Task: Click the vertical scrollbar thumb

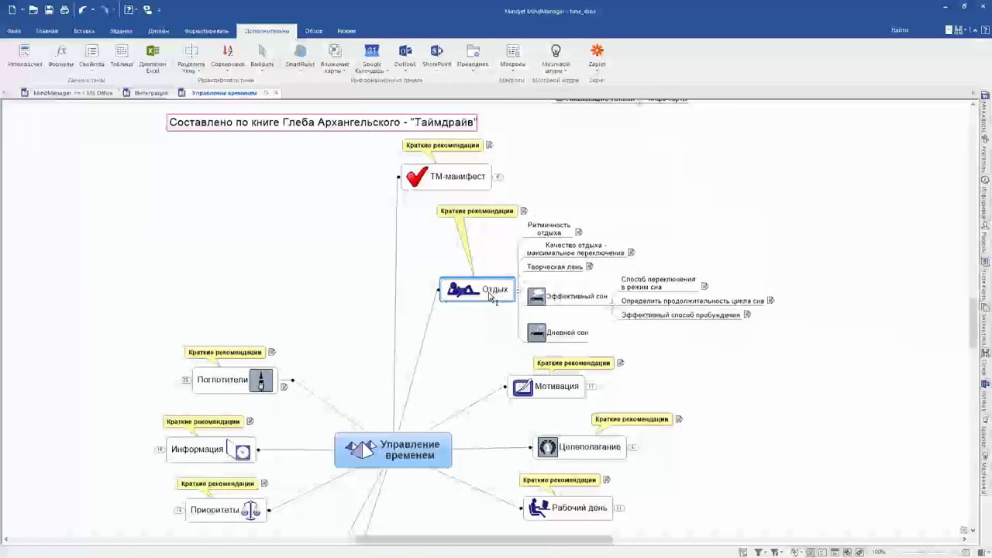Action: (974, 322)
